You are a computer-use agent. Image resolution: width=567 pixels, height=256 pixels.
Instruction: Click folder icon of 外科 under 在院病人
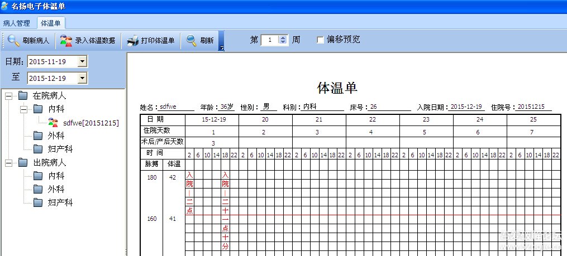pyautogui.click(x=38, y=136)
